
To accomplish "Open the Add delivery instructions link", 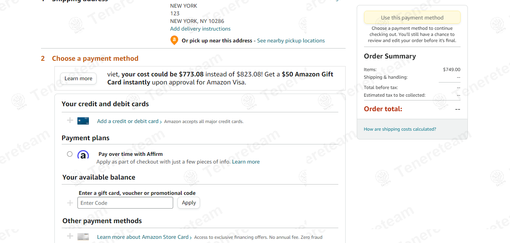I will click(x=200, y=29).
